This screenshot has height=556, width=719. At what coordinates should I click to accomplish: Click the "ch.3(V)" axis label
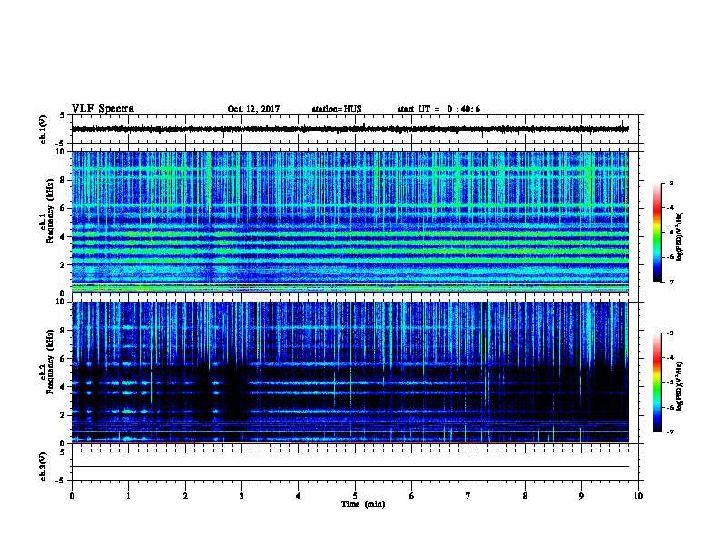tap(44, 466)
